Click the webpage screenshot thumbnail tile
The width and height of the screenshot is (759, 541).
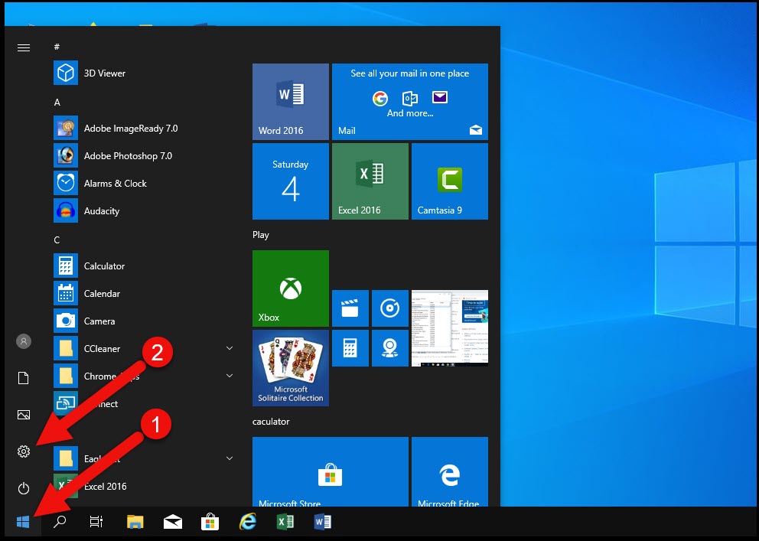click(x=449, y=328)
